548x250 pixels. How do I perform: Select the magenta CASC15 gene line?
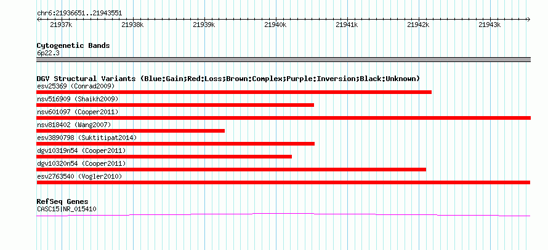tap(283, 214)
